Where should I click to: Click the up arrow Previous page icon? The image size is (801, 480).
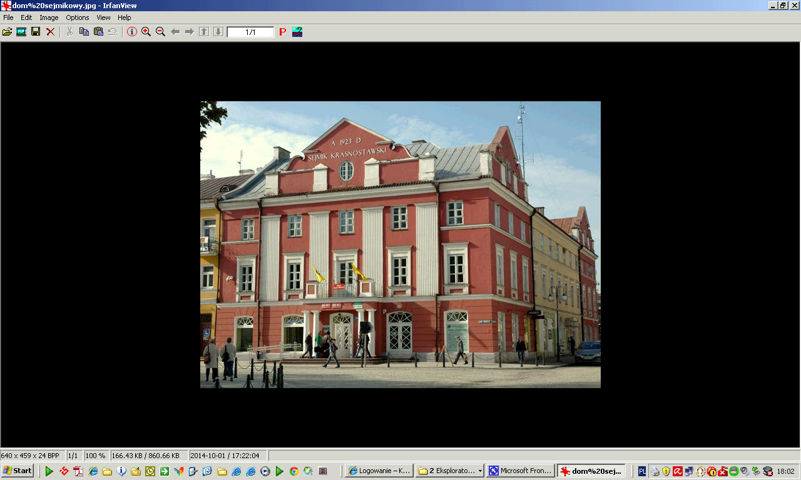[204, 32]
